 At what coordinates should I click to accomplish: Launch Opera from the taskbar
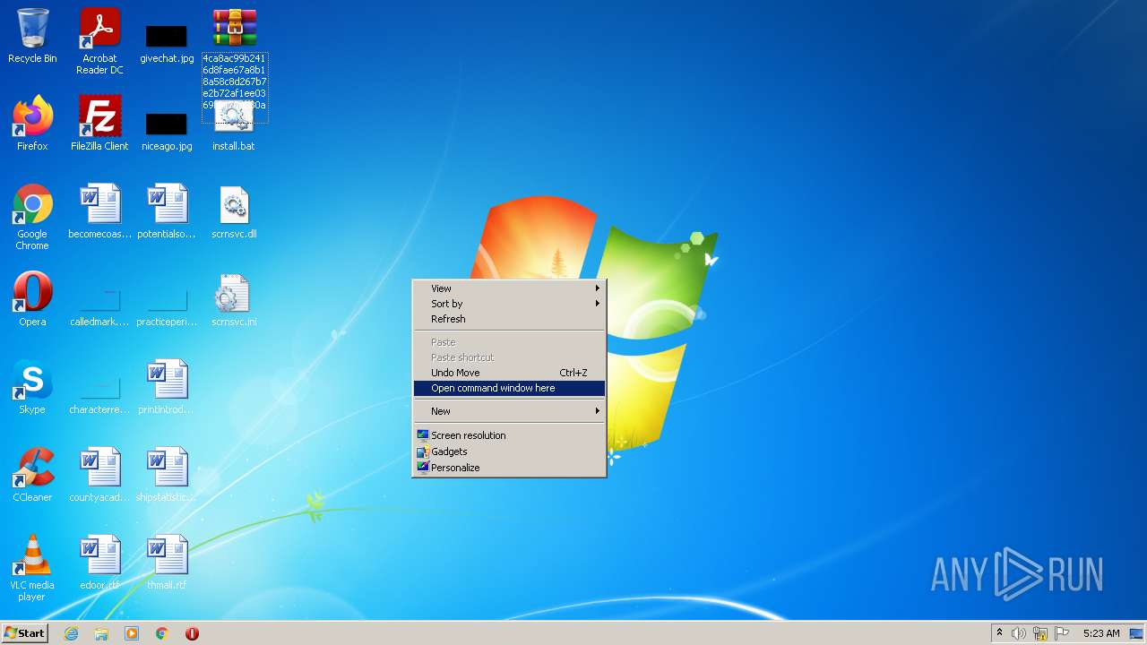(192, 633)
